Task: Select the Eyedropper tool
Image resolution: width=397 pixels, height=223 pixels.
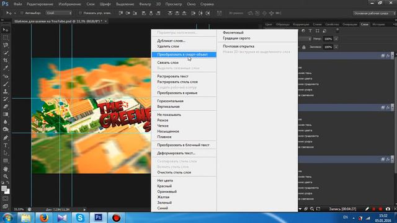Action: pos(6,68)
